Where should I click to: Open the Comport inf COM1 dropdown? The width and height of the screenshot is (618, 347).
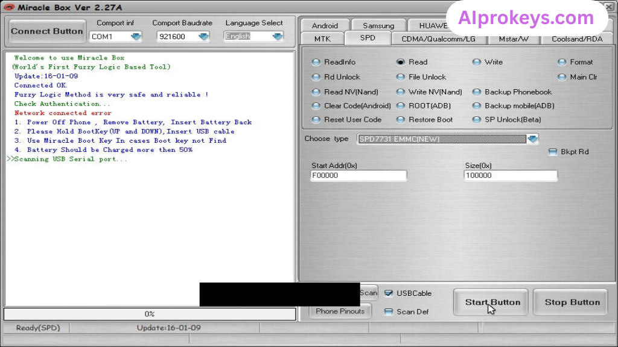click(x=136, y=37)
